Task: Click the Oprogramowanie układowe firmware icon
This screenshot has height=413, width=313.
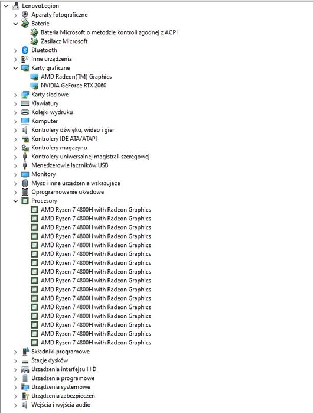Action: click(25, 192)
